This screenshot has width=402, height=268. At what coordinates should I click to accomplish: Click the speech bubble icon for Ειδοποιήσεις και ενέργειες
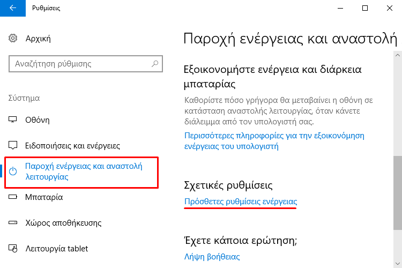[13, 145]
